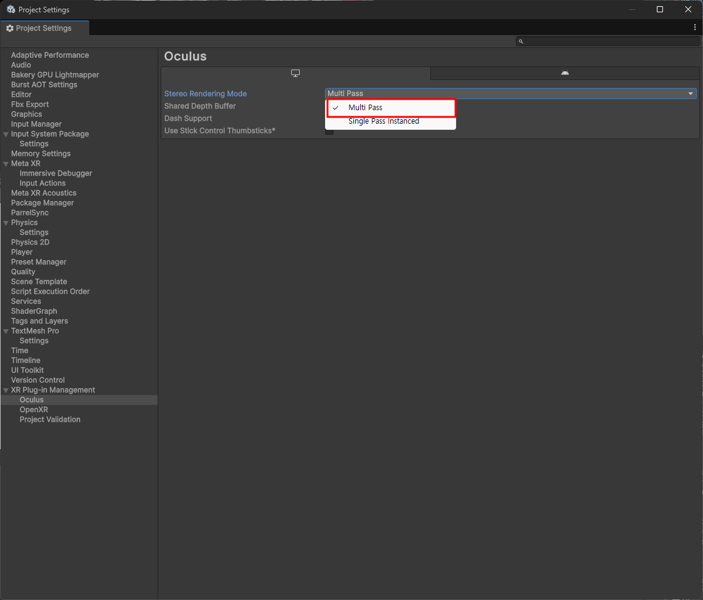Select Oculus under XR Plug-in Management
Viewport: 703px width, 600px height.
(31, 400)
